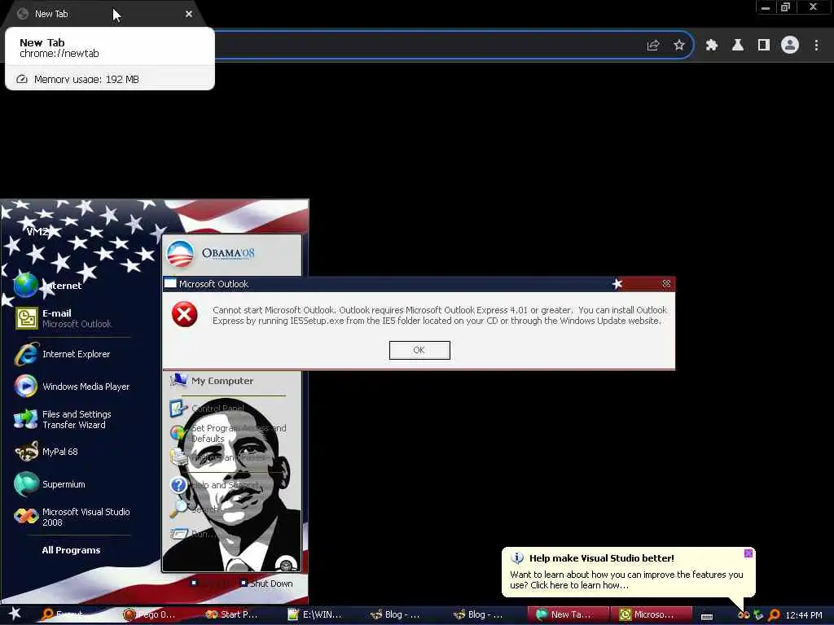Viewport: 834px width, 625px height.
Task: Open Help and Support
Action: 215,485
